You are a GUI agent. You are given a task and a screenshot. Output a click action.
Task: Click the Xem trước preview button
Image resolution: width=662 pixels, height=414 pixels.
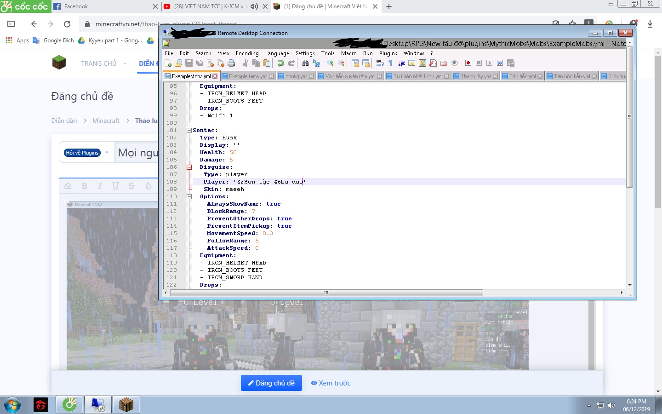click(x=331, y=383)
